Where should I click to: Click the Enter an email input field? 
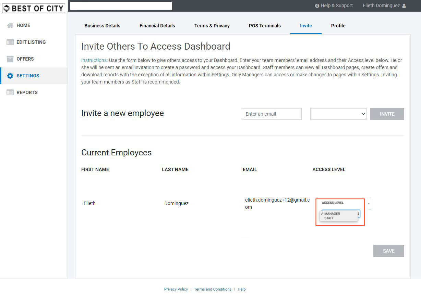click(x=272, y=114)
